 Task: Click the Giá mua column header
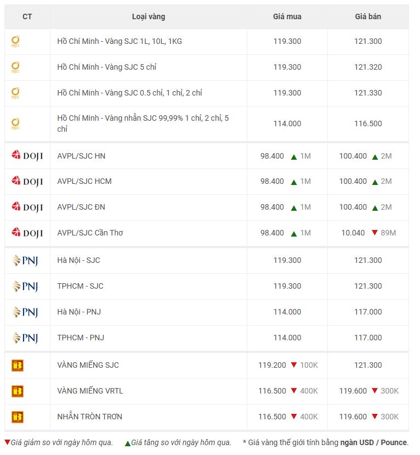(287, 16)
